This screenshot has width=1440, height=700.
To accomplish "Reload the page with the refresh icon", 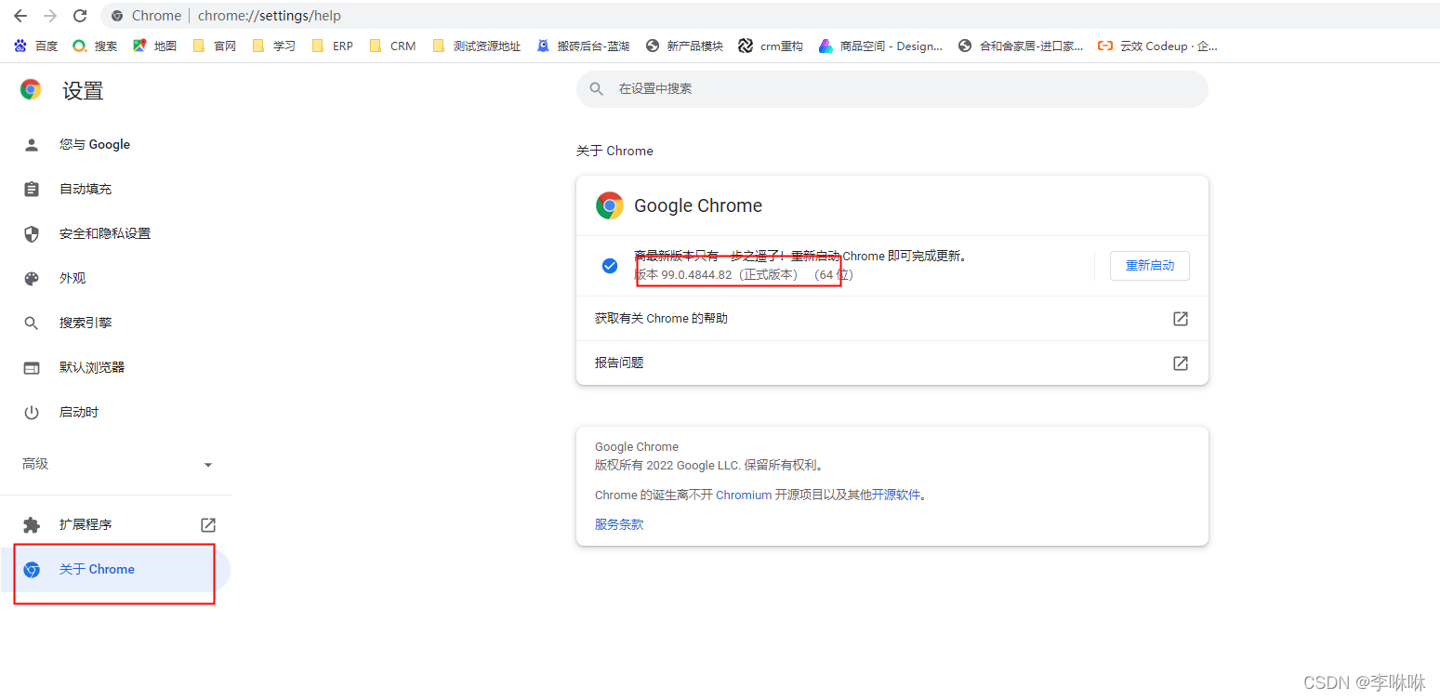I will (80, 16).
